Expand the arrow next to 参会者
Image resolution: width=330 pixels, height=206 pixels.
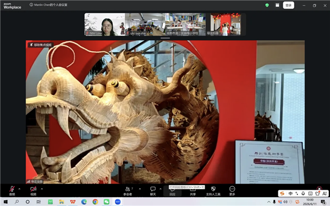140,189
